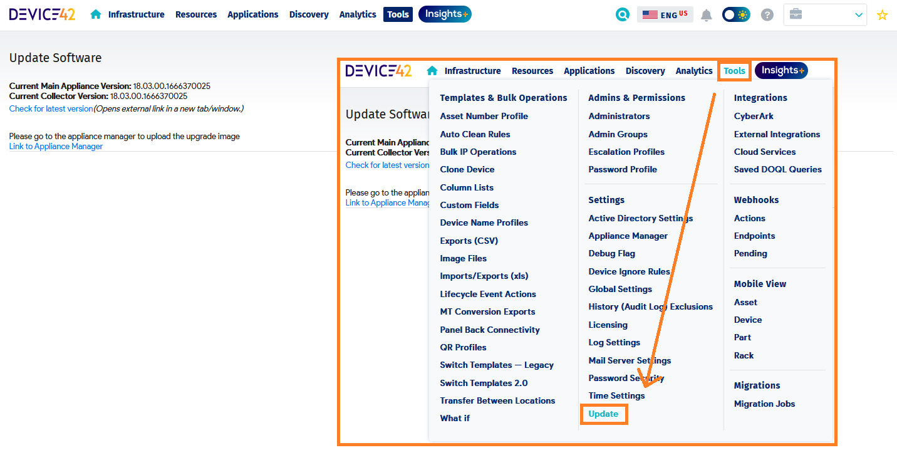Viewport: 897px width, 455px height.
Task: Open Rack under Mobile View
Action: [x=744, y=355]
